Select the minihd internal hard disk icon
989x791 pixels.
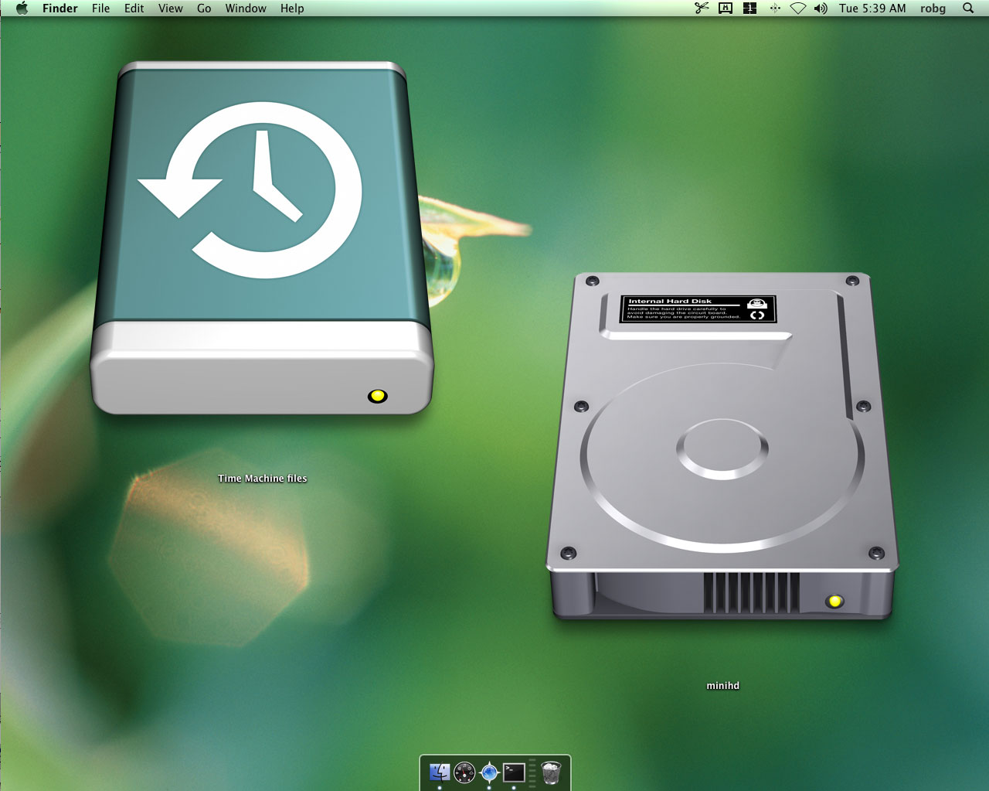(x=722, y=446)
